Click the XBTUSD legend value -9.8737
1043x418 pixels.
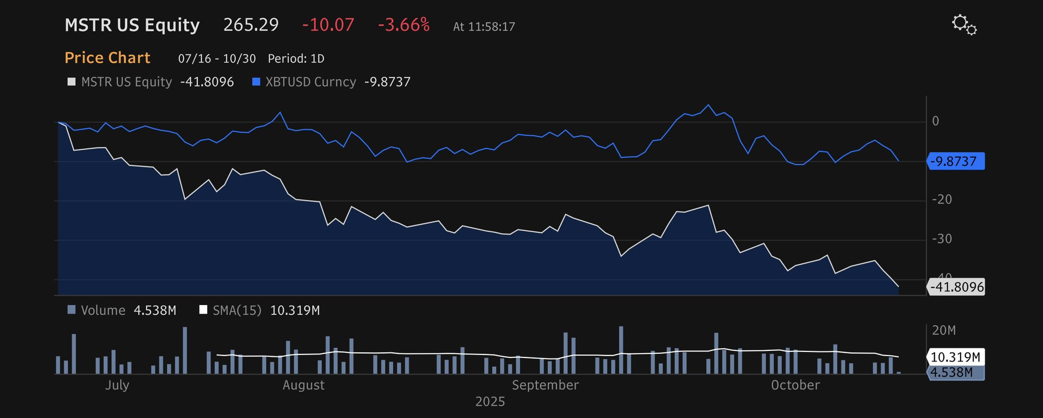click(388, 82)
